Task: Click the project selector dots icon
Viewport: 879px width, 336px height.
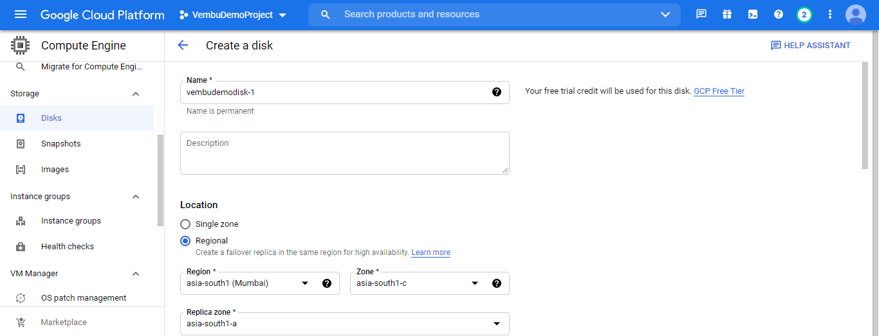Action: 183,15
